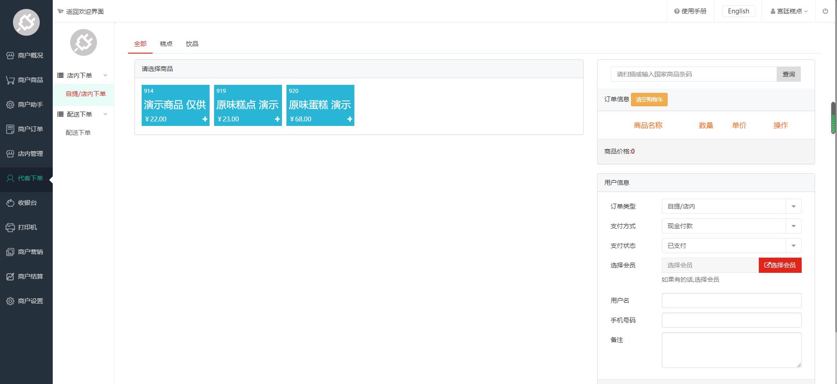Open the 商户商品 cart icon
This screenshot has height=384, width=837.
point(10,80)
